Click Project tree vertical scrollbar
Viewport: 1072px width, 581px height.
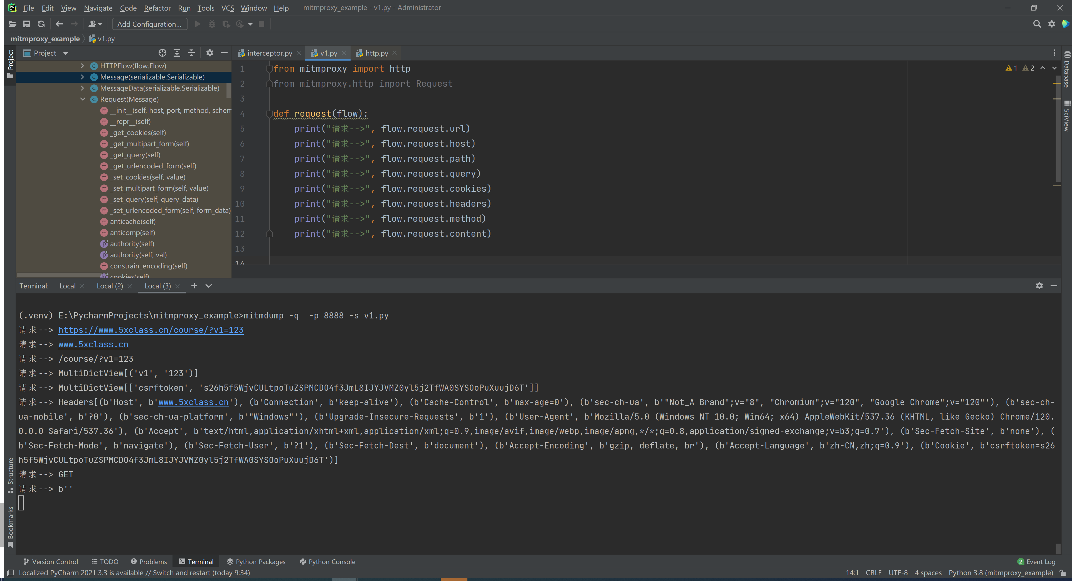(228, 90)
